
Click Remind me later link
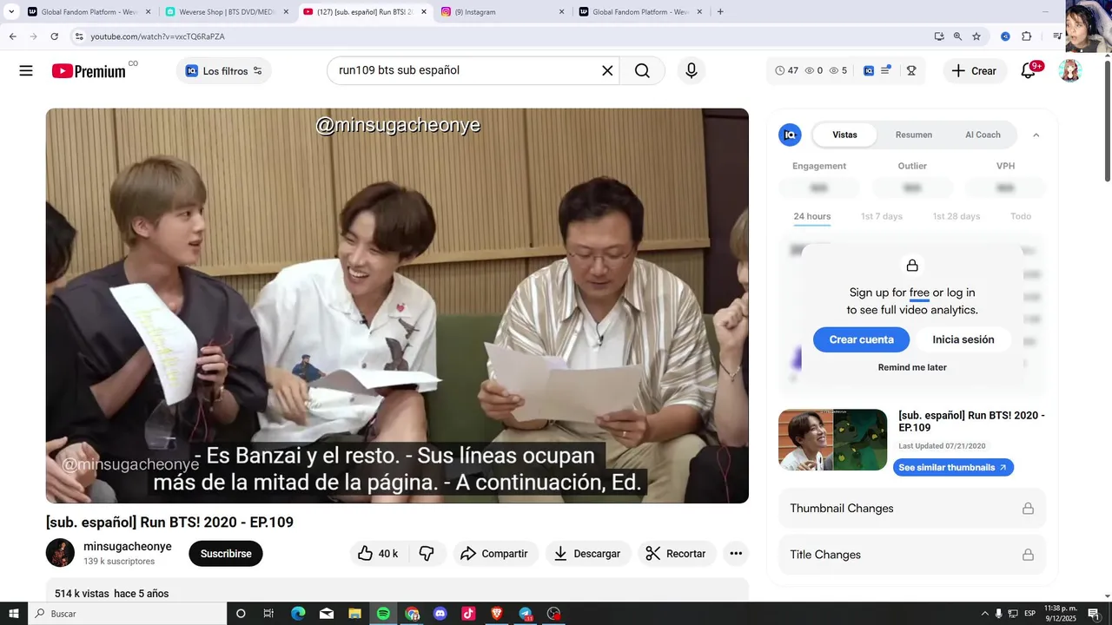(912, 367)
